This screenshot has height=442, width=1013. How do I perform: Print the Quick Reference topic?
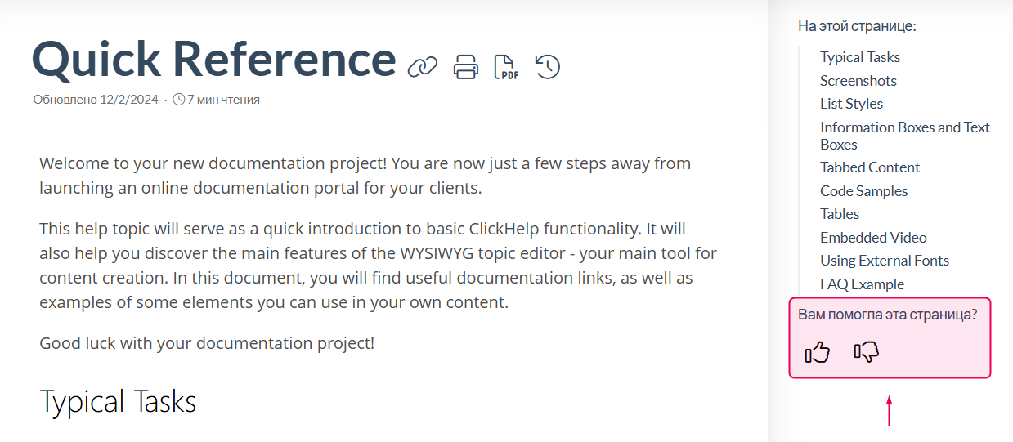466,66
